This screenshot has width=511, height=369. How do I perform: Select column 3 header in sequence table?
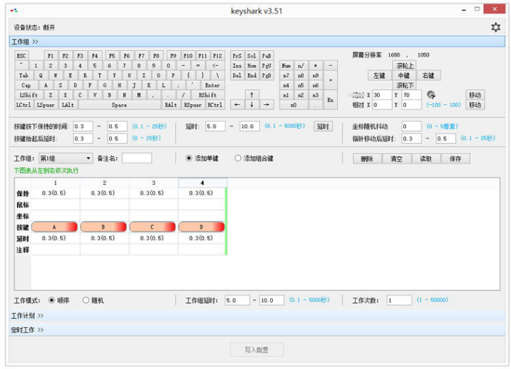pos(154,183)
